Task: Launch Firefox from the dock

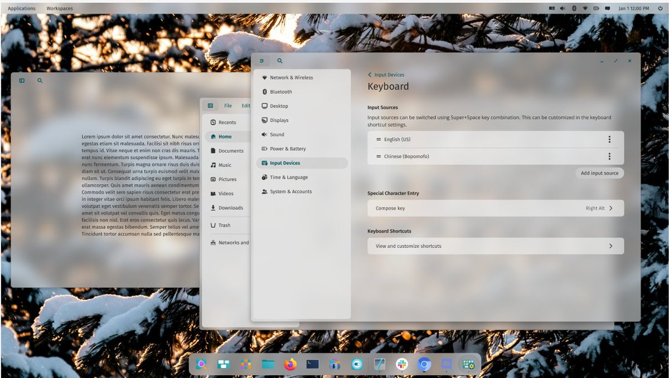Action: click(289, 364)
